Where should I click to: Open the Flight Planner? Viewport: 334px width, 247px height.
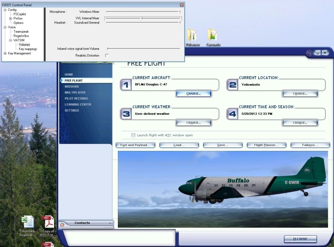266,145
